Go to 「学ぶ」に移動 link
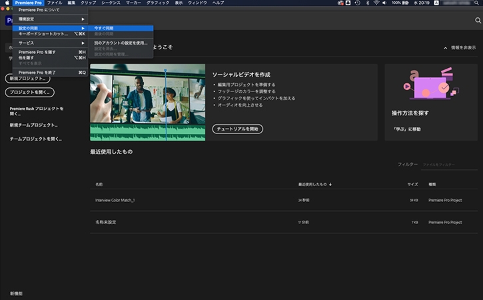 pos(407,129)
